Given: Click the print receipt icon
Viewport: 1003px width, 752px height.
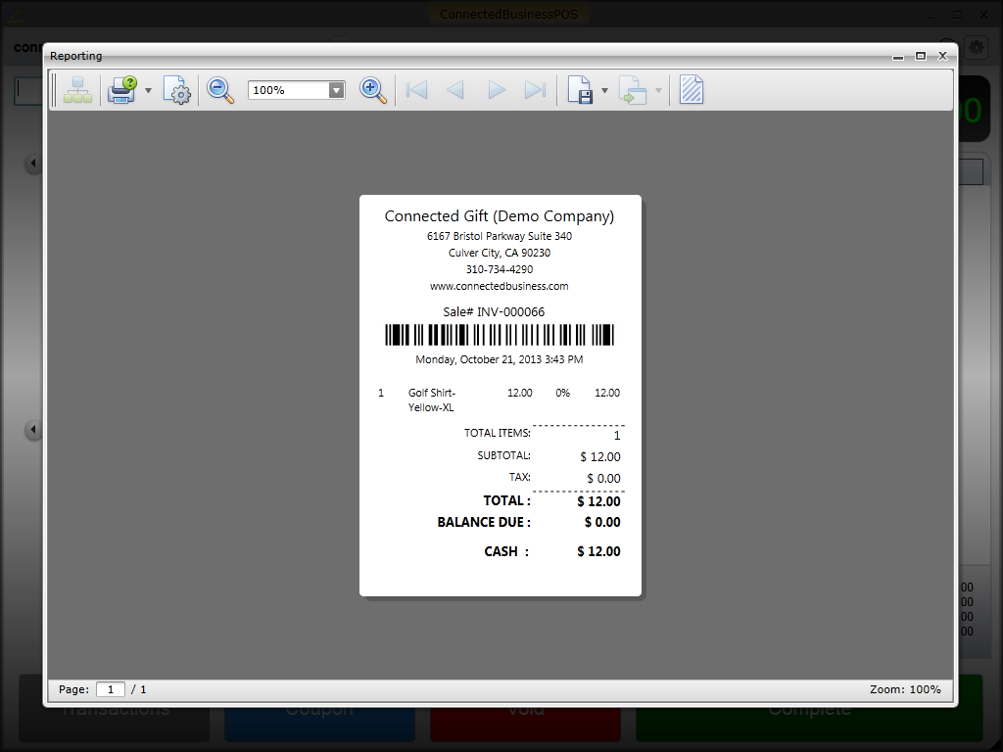Looking at the screenshot, I should [122, 91].
